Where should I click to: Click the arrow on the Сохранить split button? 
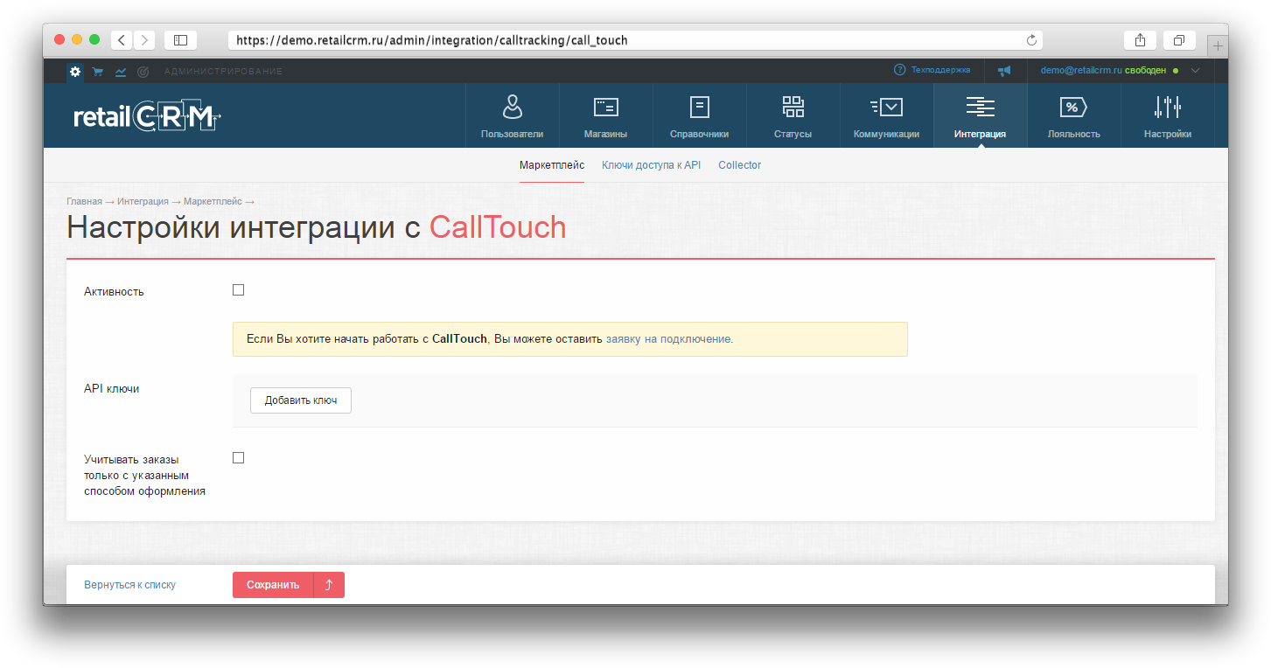coord(330,584)
